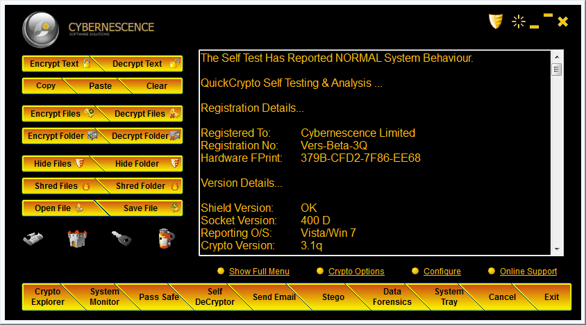Screen dimensions: 586x325
Task: Click the lower minimize bar icon in the top bar
Action: click(534, 26)
